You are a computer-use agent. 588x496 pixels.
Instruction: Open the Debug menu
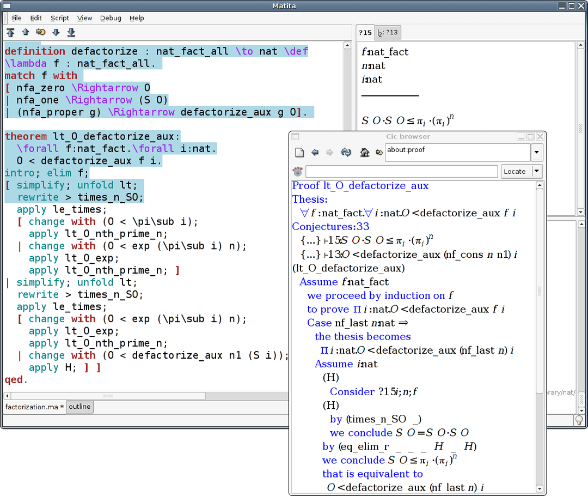(x=111, y=18)
